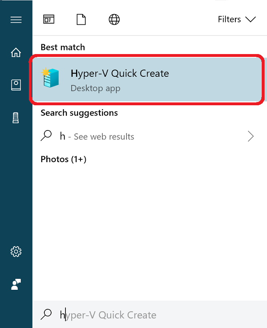
Task: Filter search results to Documents
Action: (x=81, y=19)
